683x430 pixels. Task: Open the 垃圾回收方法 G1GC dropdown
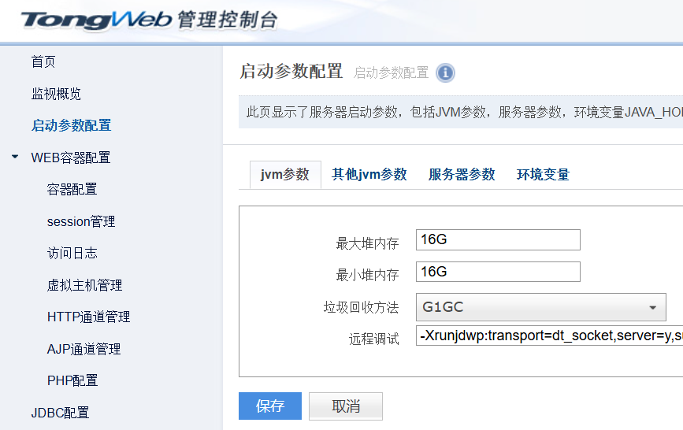(x=540, y=307)
